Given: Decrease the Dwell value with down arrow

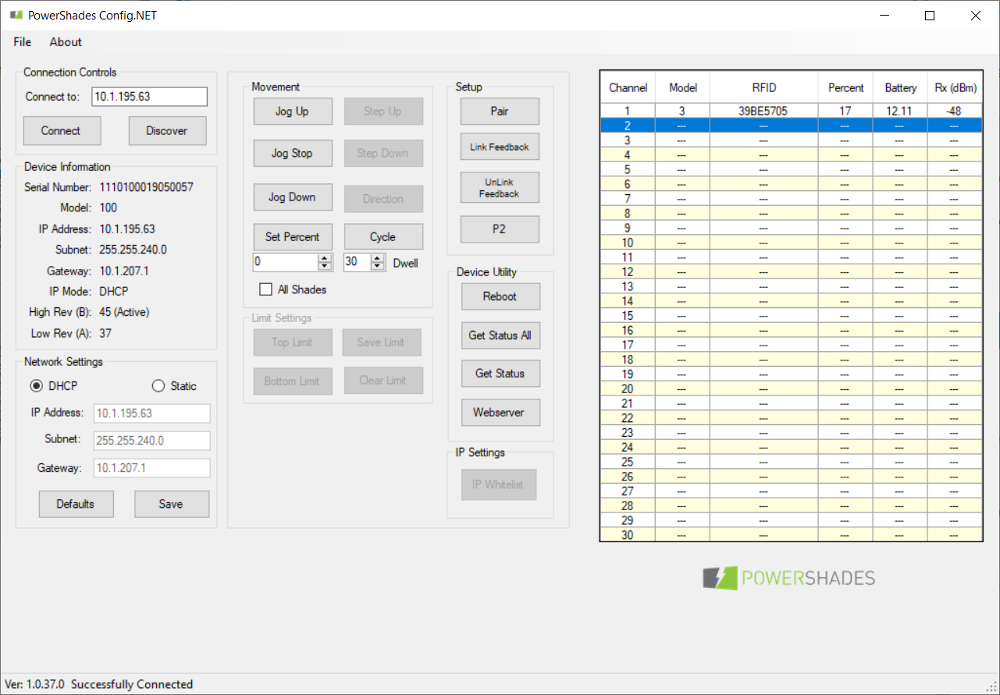Looking at the screenshot, I should (378, 266).
